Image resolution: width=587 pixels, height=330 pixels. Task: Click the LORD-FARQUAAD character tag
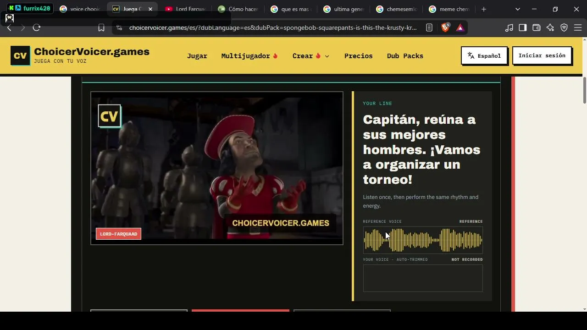[x=119, y=234]
